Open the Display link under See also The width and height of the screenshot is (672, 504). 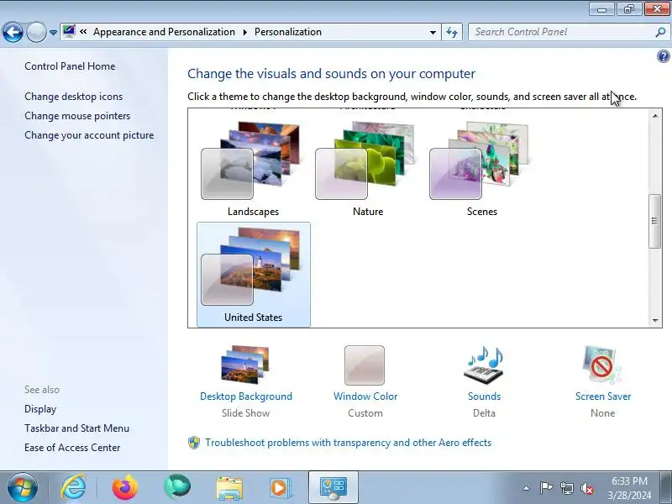pyautogui.click(x=40, y=409)
